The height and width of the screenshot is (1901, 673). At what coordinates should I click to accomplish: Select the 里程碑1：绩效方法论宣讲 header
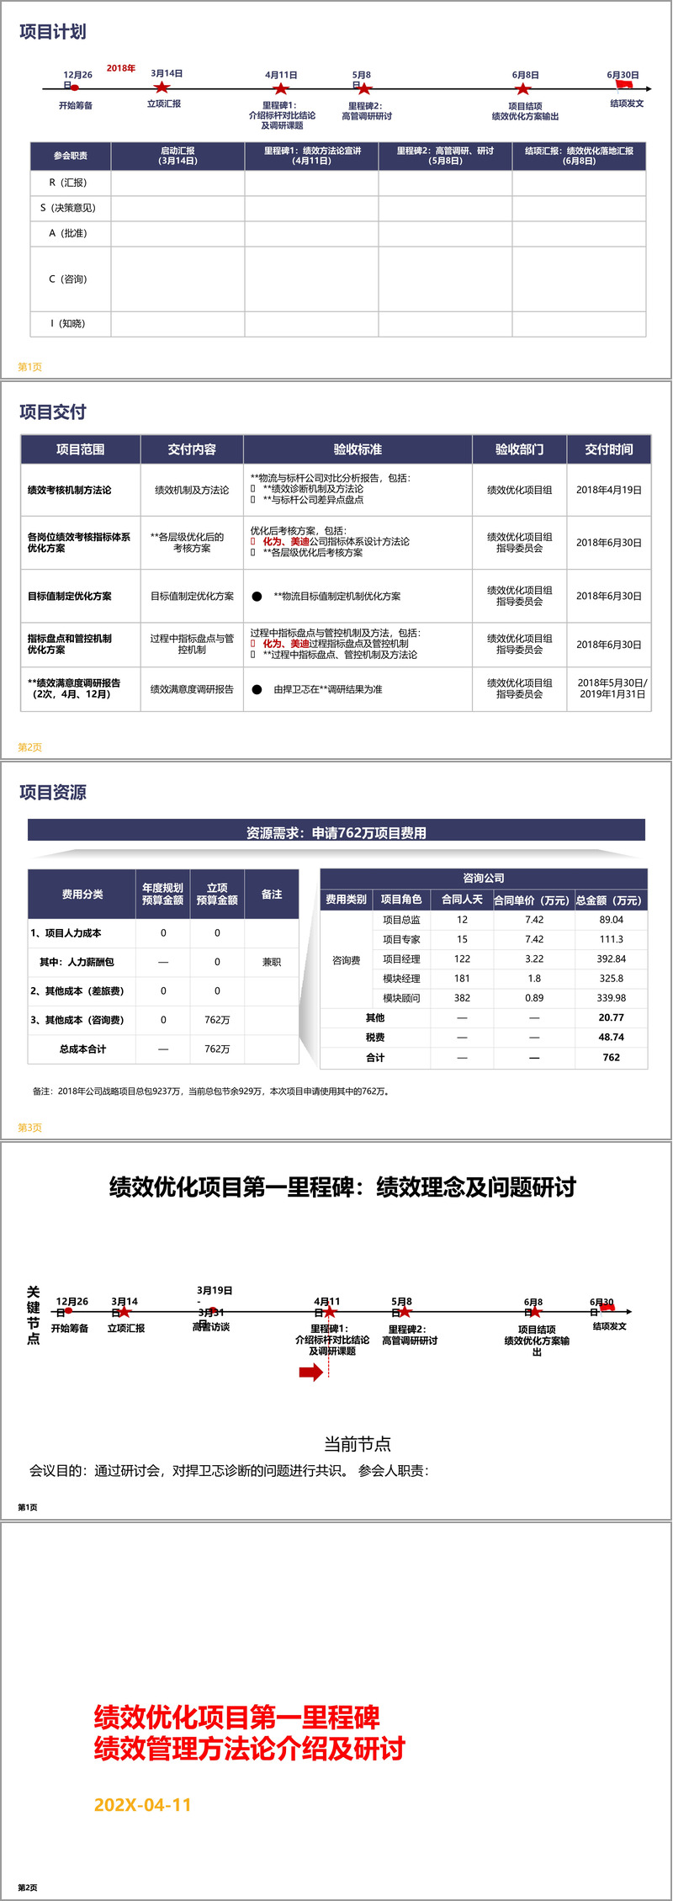tap(312, 156)
